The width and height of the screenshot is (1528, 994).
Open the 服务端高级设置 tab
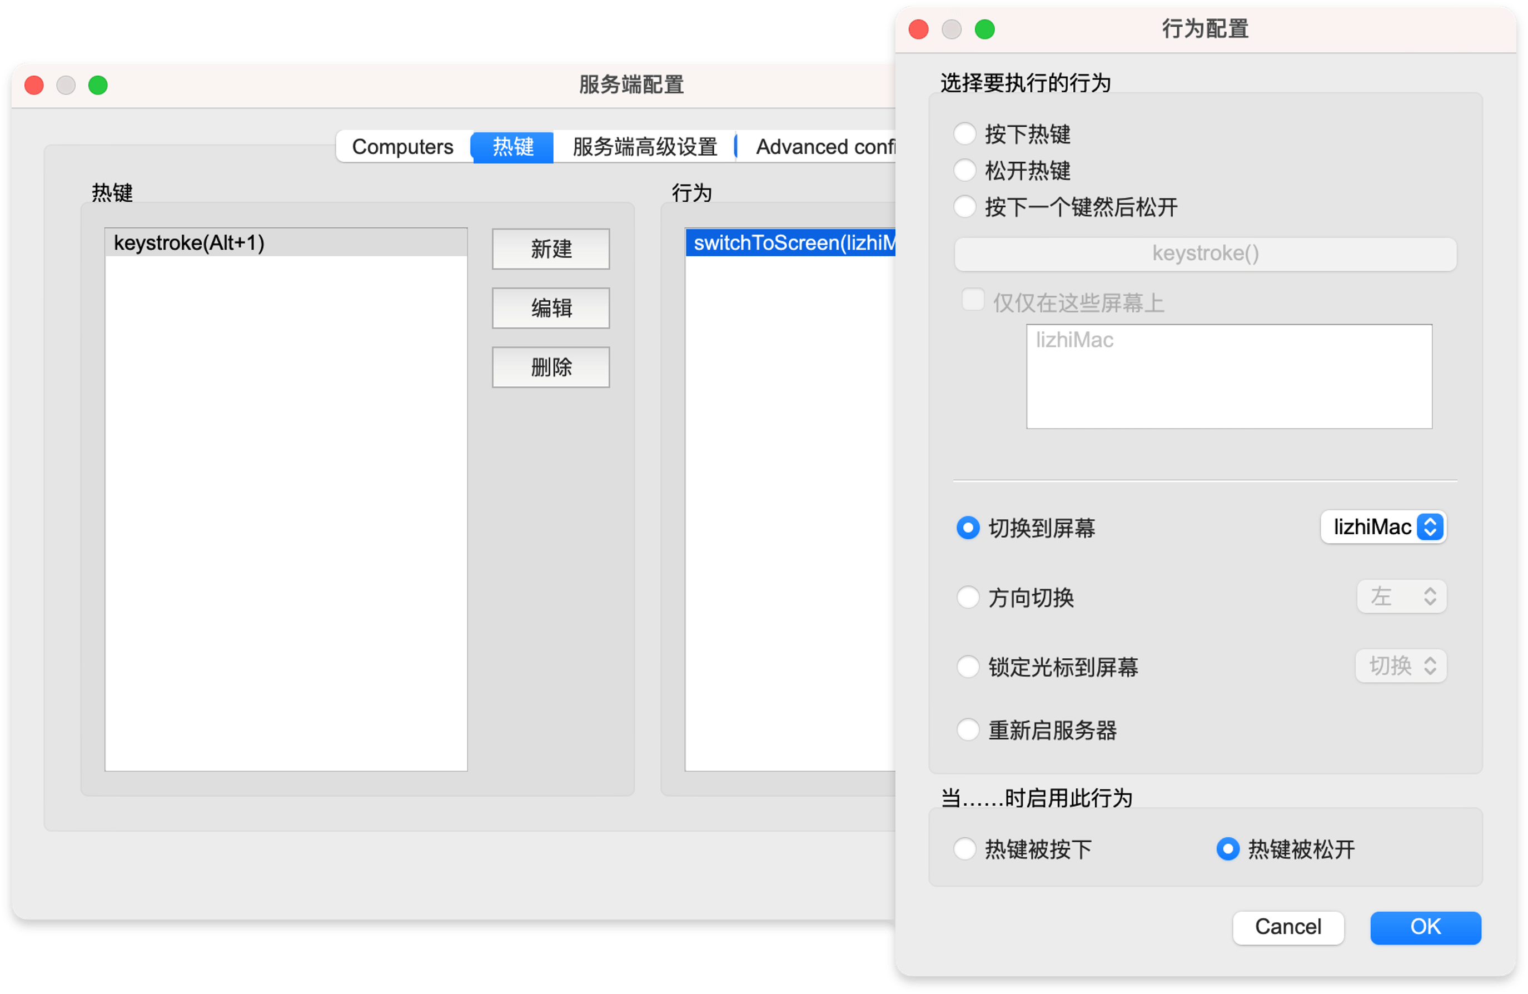click(645, 147)
